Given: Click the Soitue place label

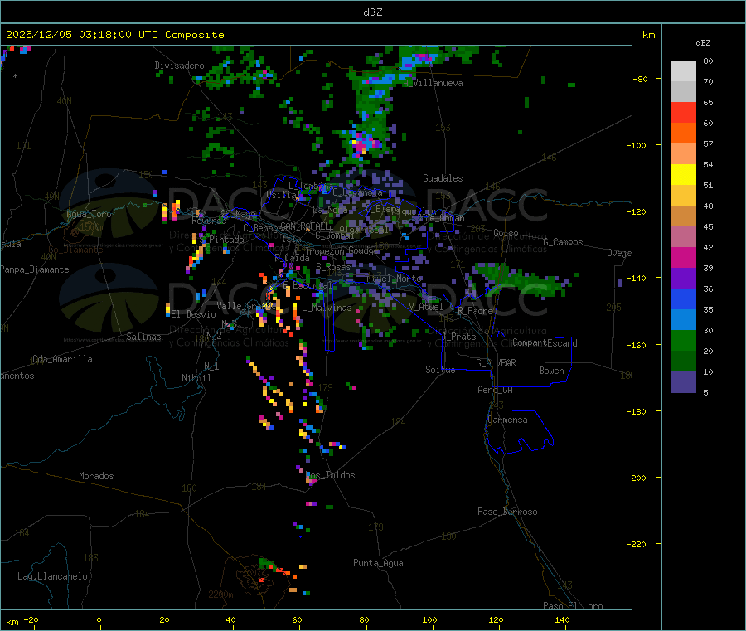Looking at the screenshot, I should pyautogui.click(x=440, y=370).
